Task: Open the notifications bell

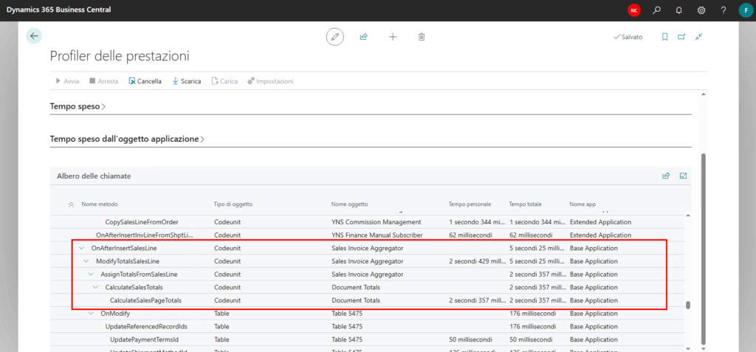Action: [x=679, y=10]
